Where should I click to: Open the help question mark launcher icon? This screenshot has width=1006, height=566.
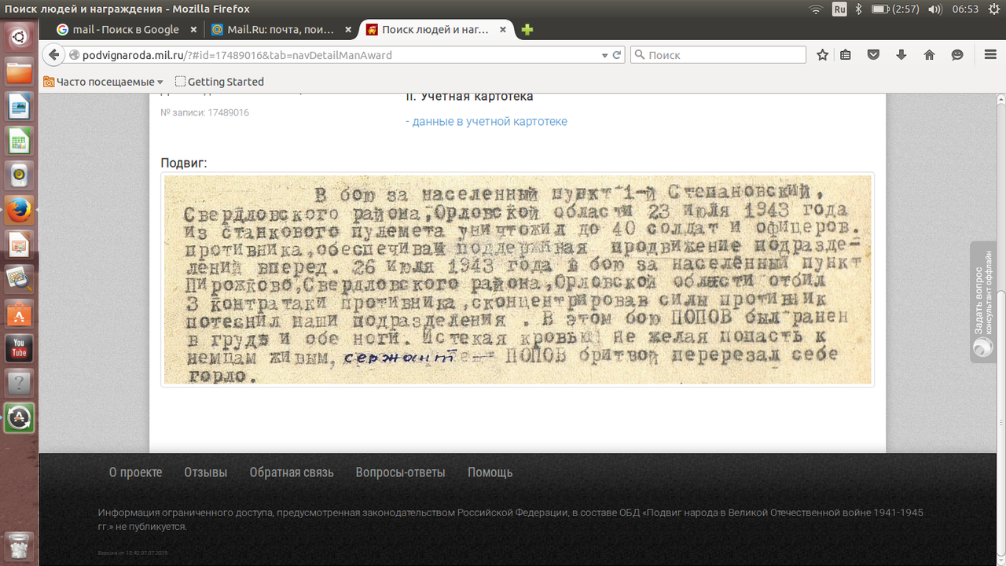[x=19, y=383]
